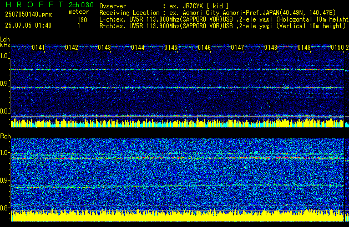The image size is (349, 227).
Task: Click the 0143 time marker
Action: [104, 48]
